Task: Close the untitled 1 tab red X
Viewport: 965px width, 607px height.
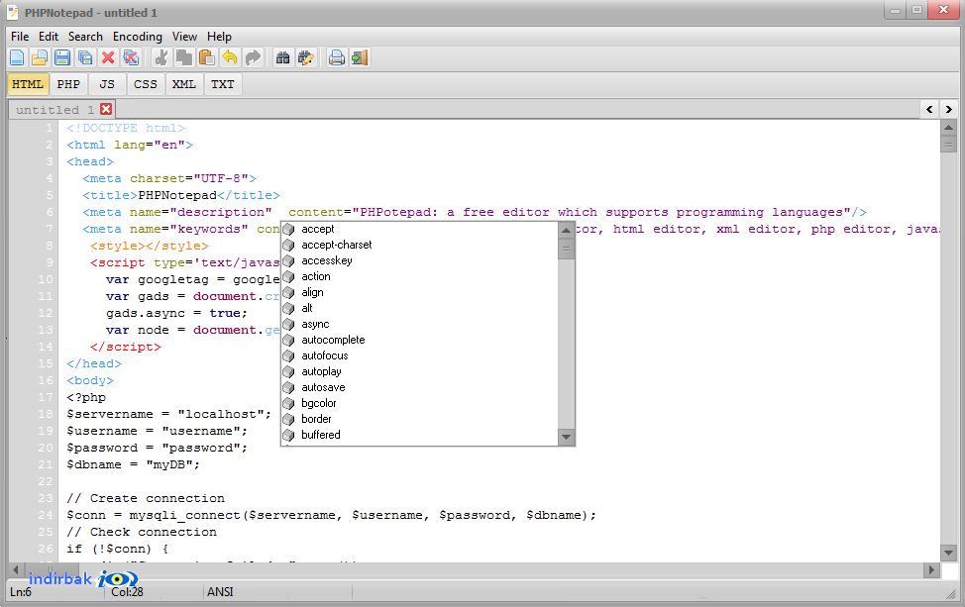Action: pos(106,109)
